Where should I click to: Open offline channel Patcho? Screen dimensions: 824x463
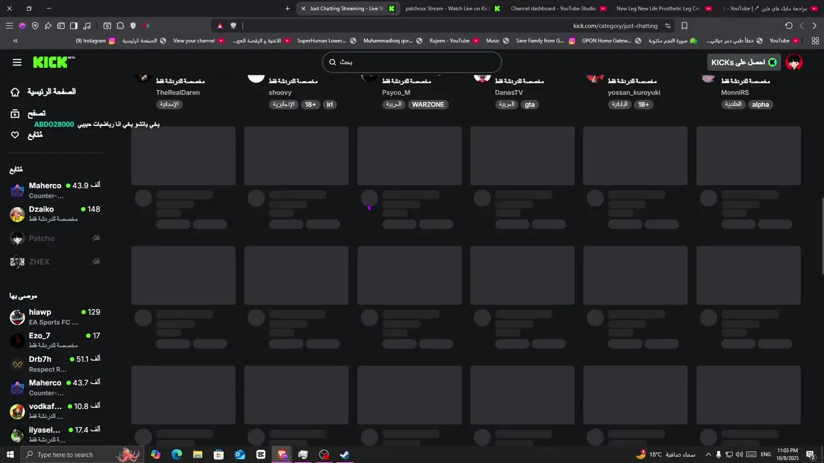pyautogui.click(x=55, y=238)
